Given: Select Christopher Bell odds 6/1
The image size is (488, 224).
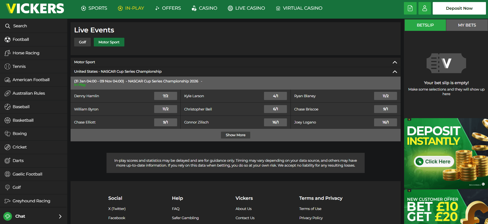Looking at the screenshot, I should pyautogui.click(x=275, y=109).
